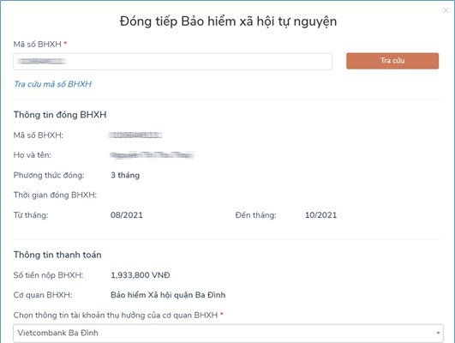Click the Họ và tên label
The height and width of the screenshot is (343, 455).
(x=33, y=155)
